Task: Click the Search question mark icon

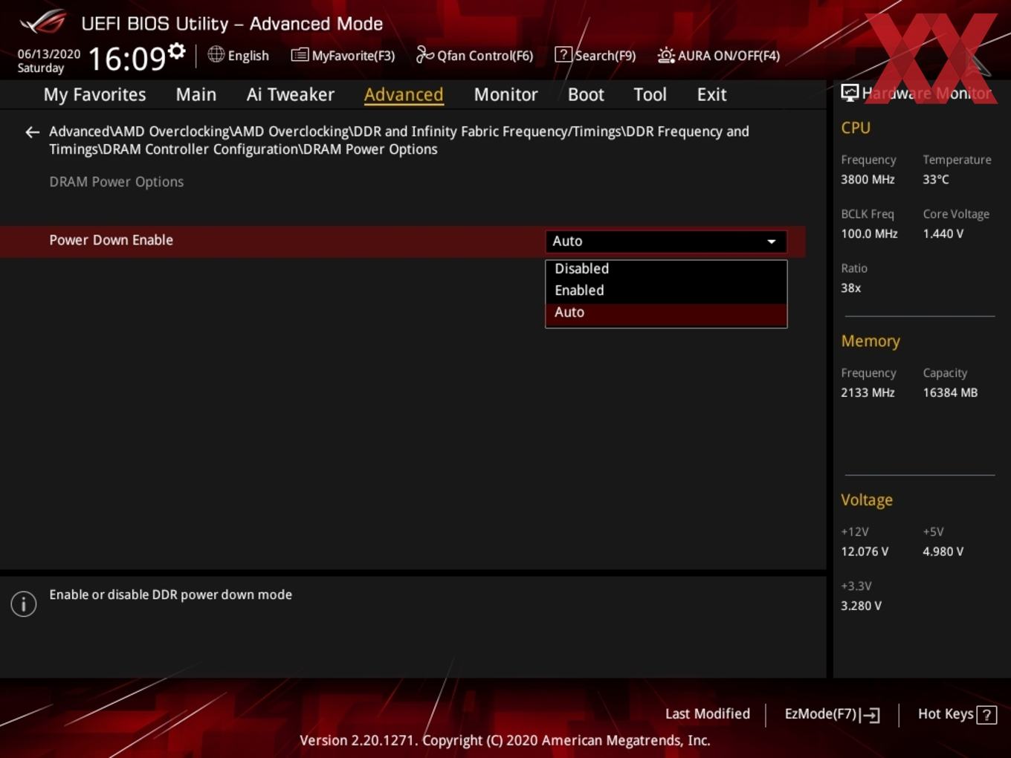Action: point(563,54)
